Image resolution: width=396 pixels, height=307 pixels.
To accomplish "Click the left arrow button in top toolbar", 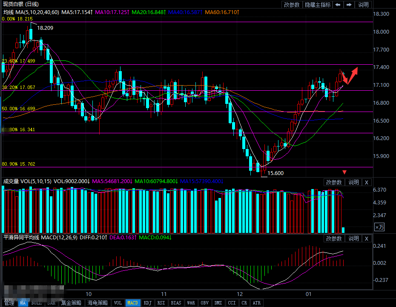I will pos(338,5).
